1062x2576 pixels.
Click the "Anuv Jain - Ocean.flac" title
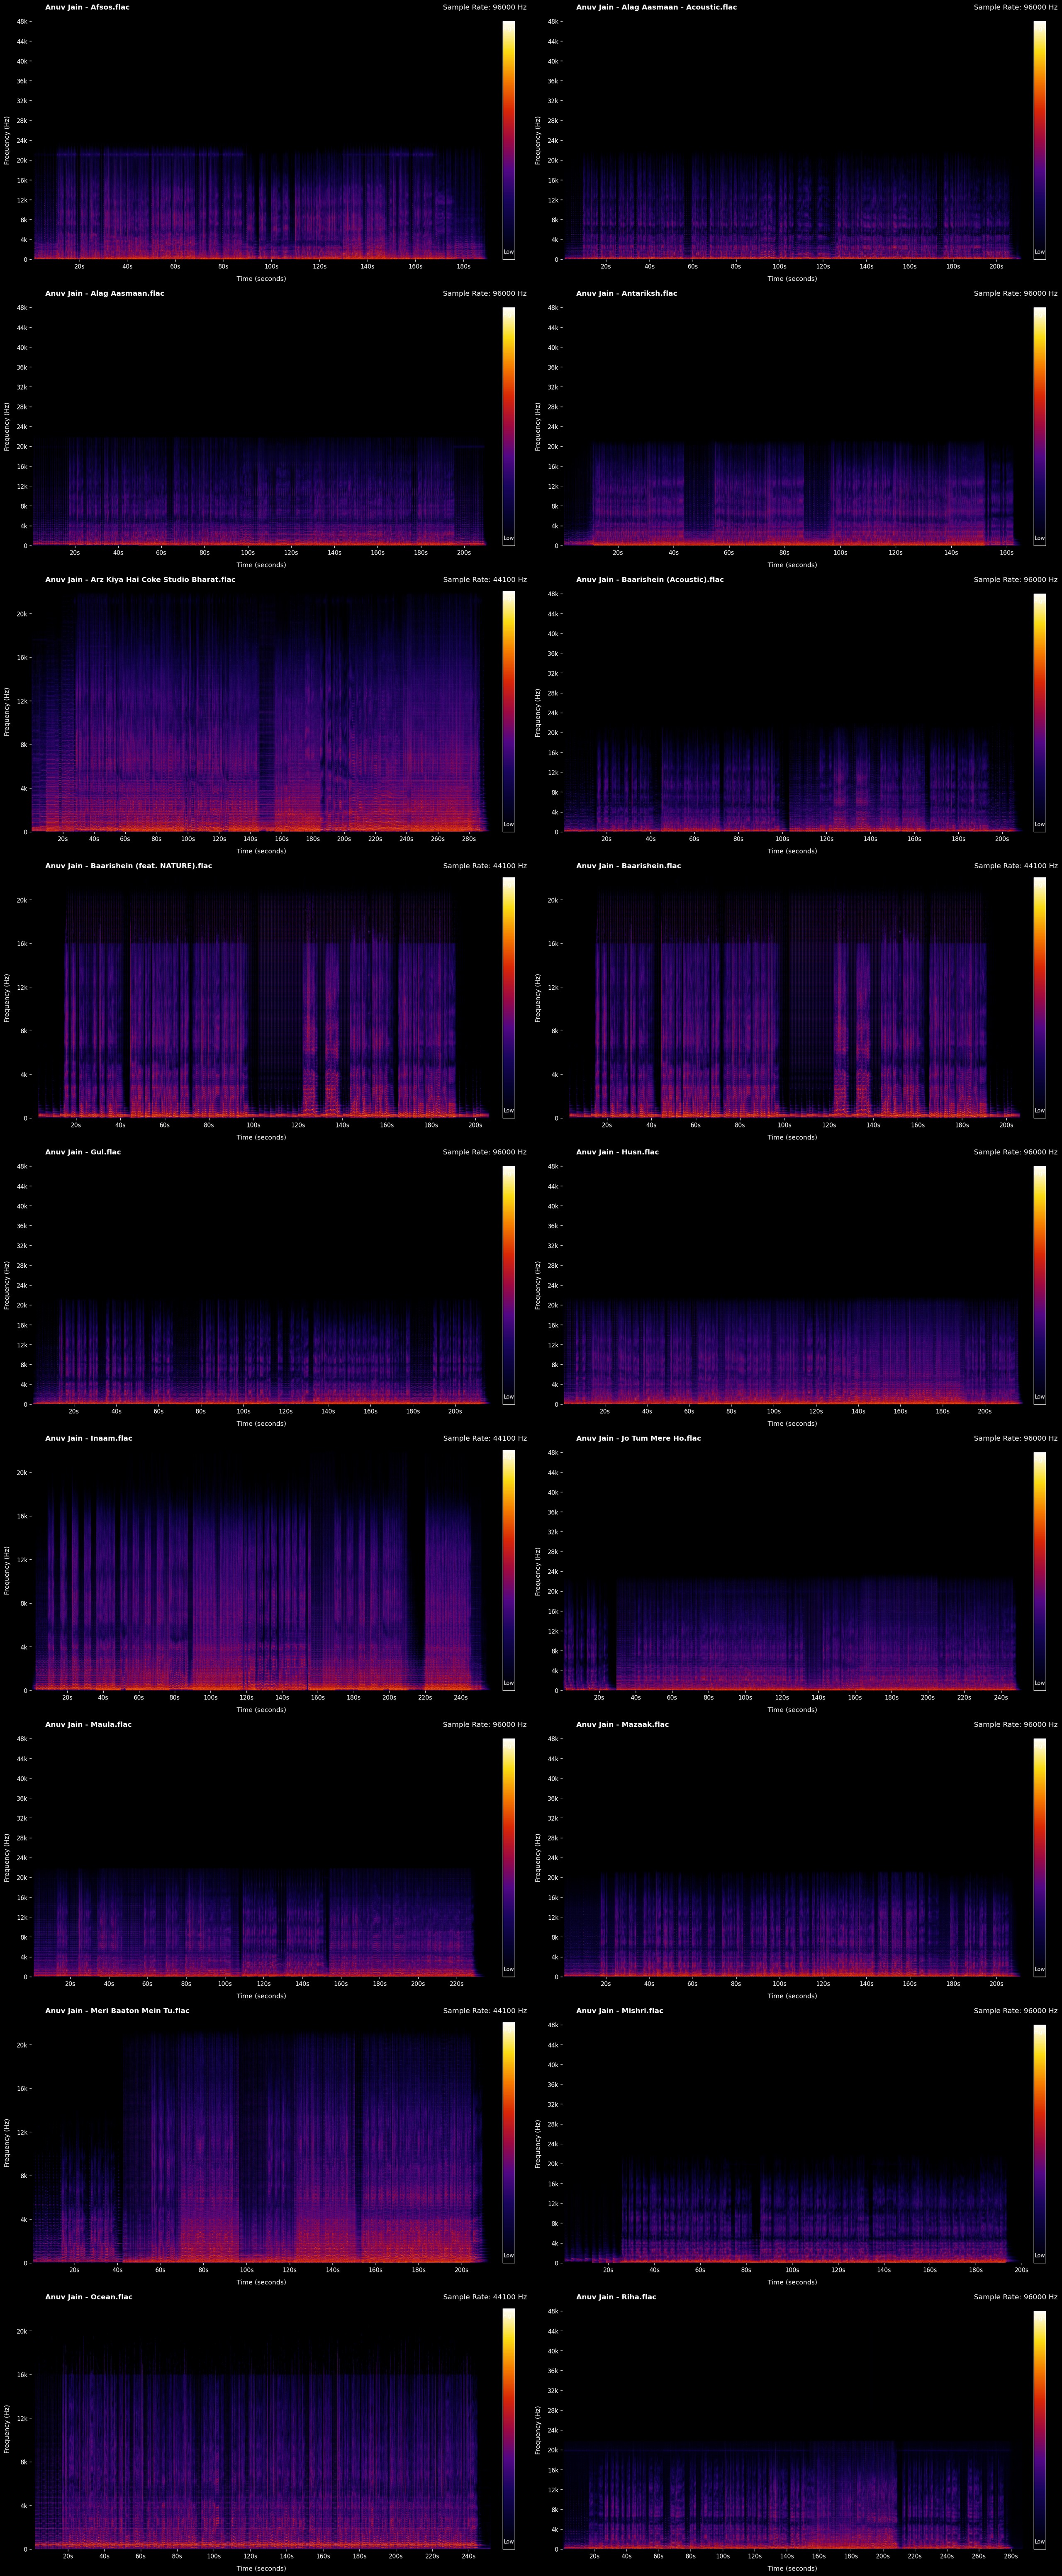coord(89,2297)
